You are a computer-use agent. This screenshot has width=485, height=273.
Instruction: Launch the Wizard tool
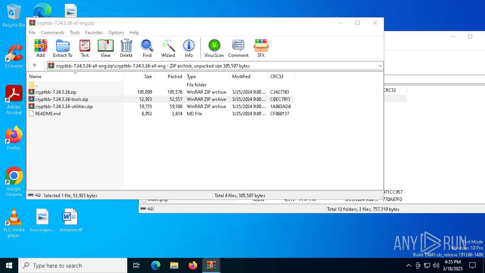pyautogui.click(x=168, y=48)
